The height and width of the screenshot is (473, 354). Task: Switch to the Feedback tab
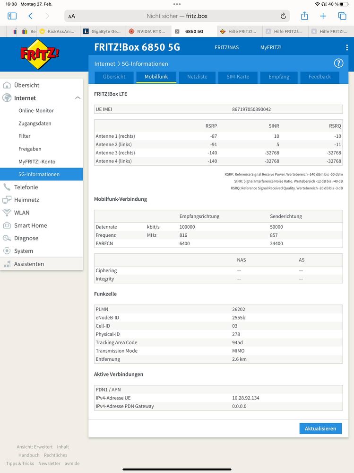click(319, 77)
